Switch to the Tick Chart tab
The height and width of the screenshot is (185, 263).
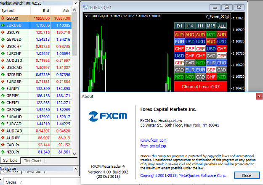tap(32, 161)
